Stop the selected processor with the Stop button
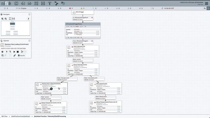The width and height of the screenshot is (210, 118). [18, 52]
